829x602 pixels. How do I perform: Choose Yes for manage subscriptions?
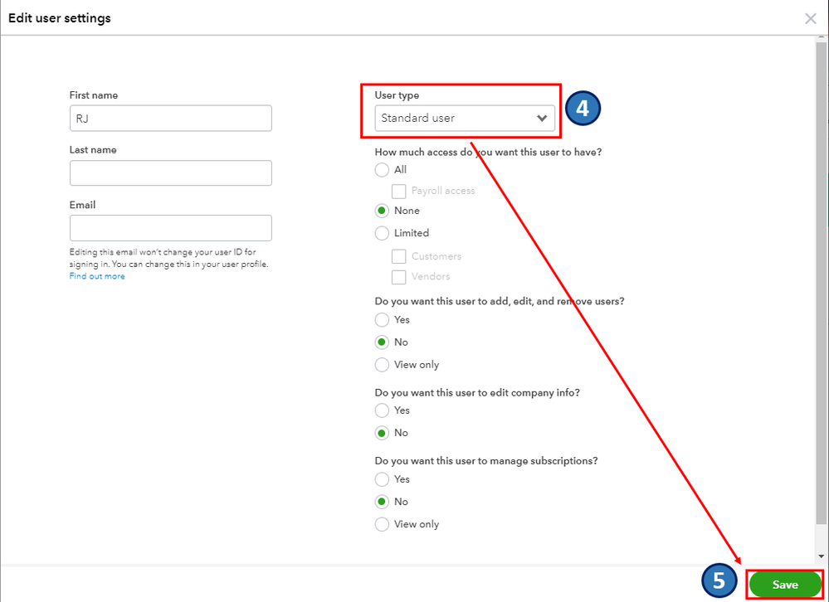(382, 479)
